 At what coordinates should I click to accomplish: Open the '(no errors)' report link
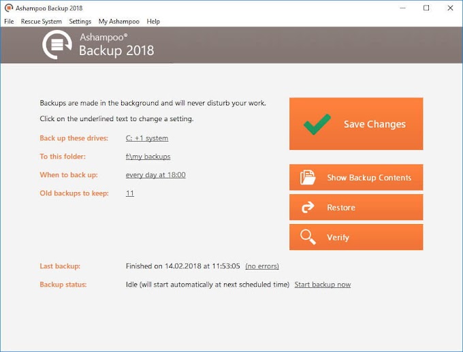(x=262, y=266)
